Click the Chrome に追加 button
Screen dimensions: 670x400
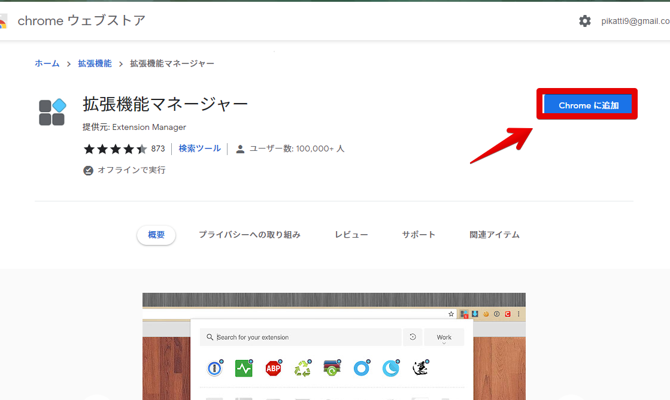tap(588, 105)
